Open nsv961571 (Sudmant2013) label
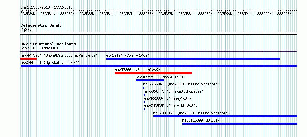Viewport: 307px width, 137px height. [159, 77]
